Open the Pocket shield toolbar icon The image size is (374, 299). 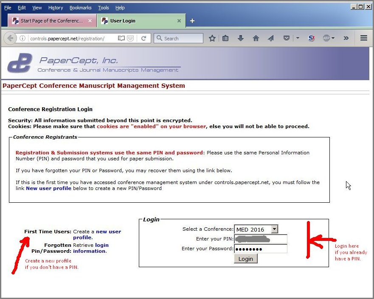pos(287,38)
